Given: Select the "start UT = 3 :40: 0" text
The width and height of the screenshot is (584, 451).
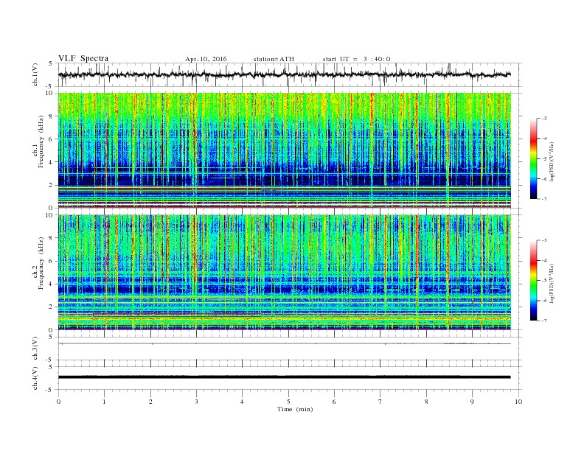Looking at the screenshot, I should coord(356,59).
